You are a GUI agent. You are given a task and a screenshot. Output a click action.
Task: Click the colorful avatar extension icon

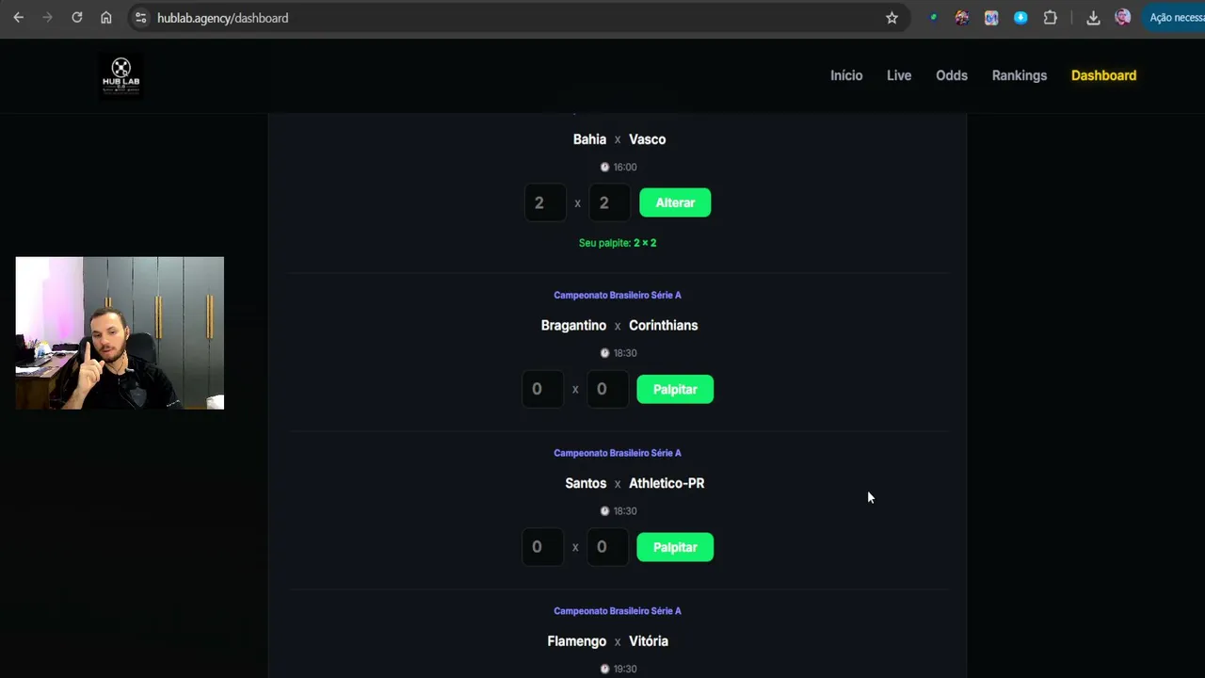962,18
